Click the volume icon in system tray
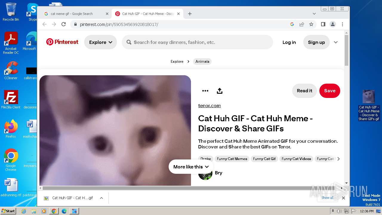Viewport: 382px width, 215px height. coord(339,211)
